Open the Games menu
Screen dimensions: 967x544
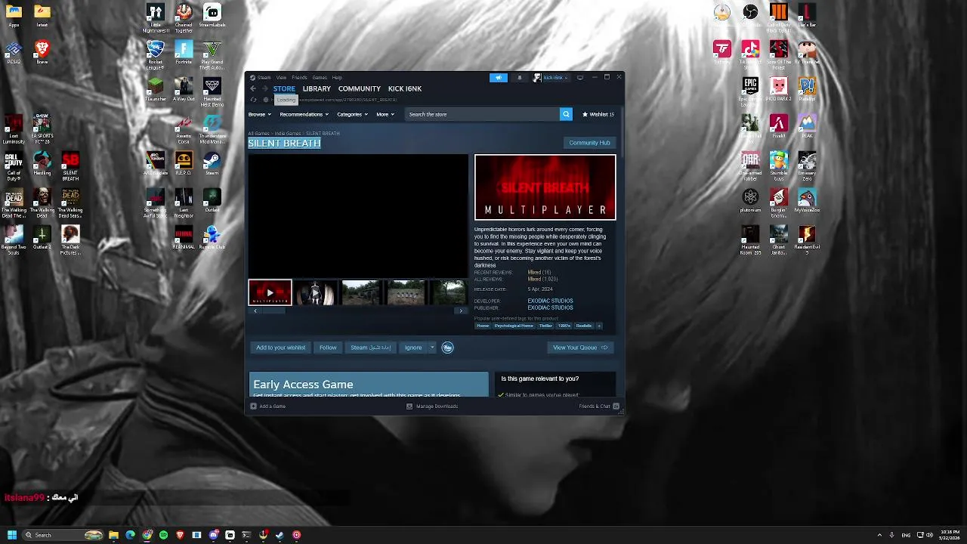[320, 77]
